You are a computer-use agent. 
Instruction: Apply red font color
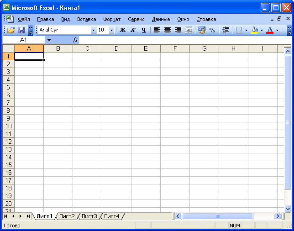click(x=270, y=30)
